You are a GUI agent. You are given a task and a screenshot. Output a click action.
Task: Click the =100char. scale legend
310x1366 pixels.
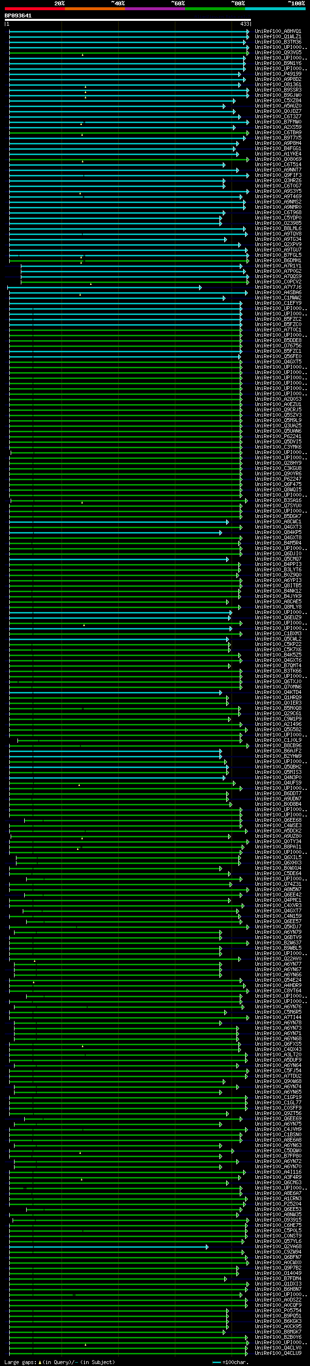231,1362
